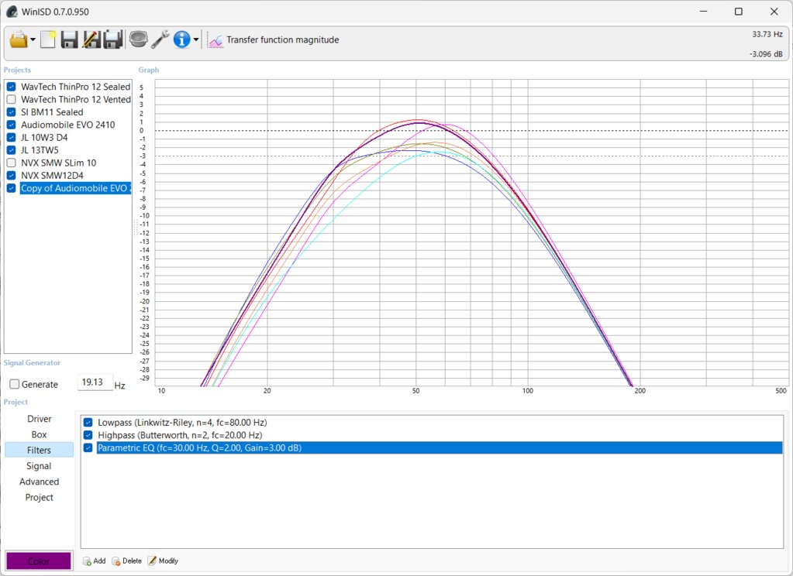Expand the open-project dropdown arrow

(33, 39)
